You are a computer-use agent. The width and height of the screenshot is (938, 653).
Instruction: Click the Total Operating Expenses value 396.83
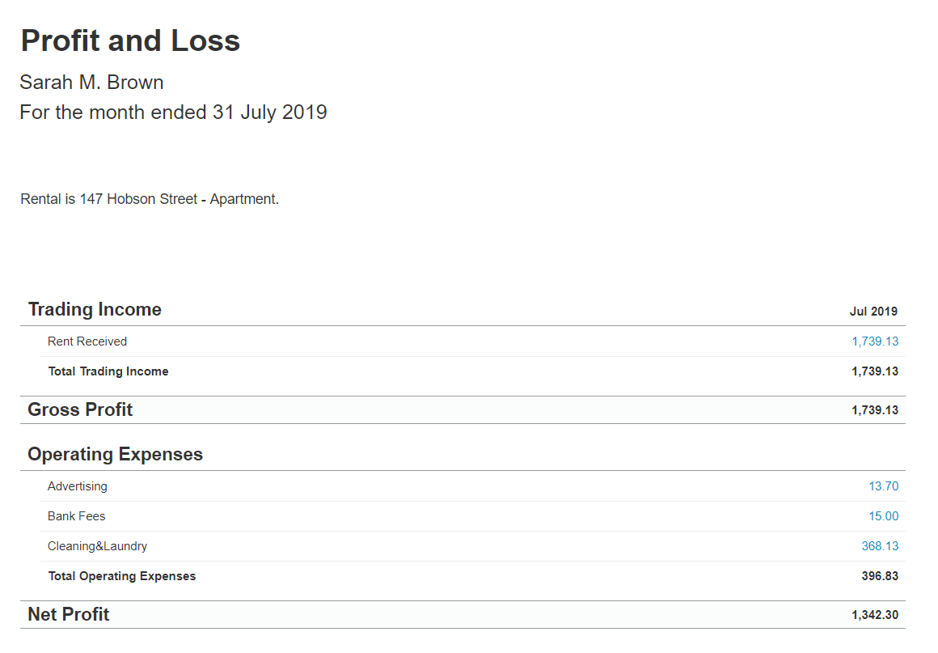[880, 576]
